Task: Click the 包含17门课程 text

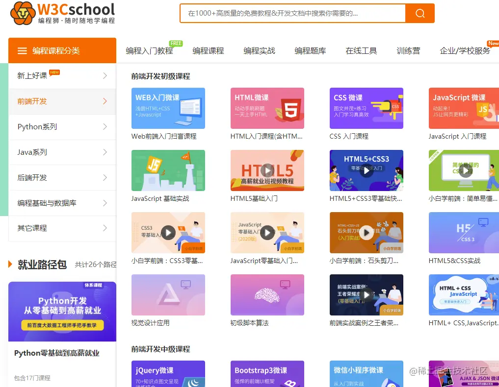Action: [32, 378]
